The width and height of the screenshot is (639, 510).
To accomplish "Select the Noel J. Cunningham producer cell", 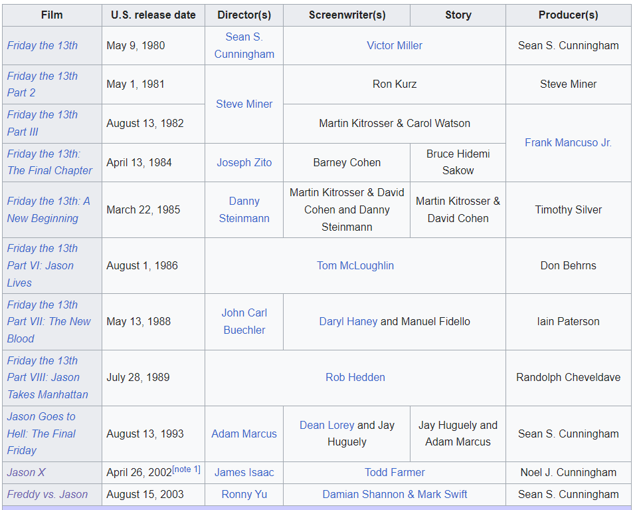I will pos(569,473).
